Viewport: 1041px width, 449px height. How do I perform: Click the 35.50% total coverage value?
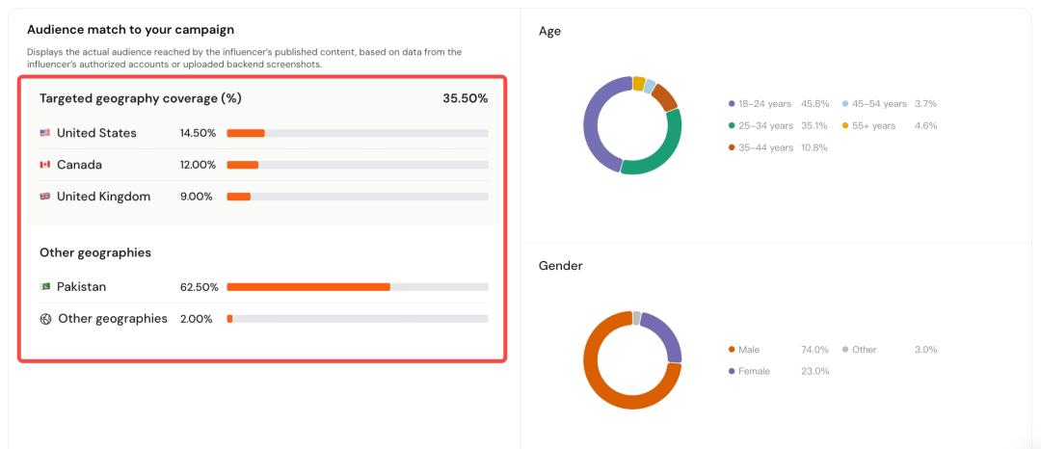pos(465,98)
